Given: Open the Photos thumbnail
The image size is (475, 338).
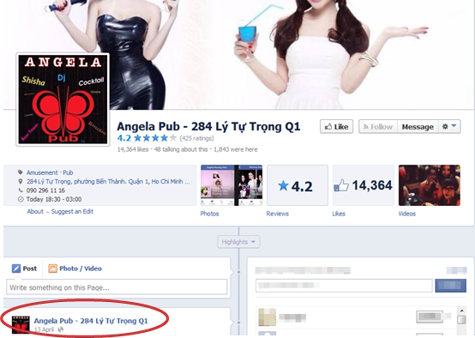Looking at the screenshot, I should pyautogui.click(x=231, y=185).
